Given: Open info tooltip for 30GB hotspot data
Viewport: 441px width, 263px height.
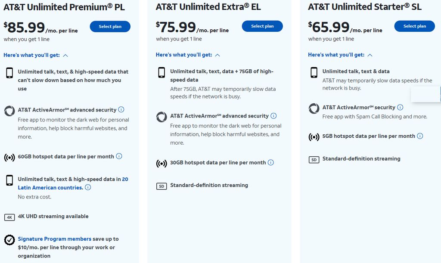Looking at the screenshot, I should pyautogui.click(x=271, y=162).
